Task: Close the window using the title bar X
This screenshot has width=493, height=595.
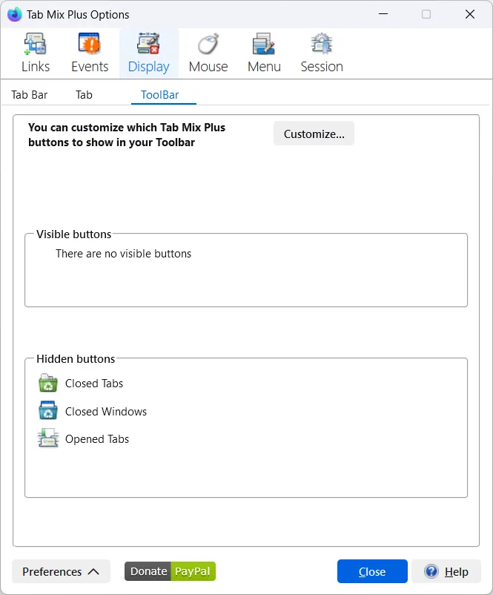Action: [x=470, y=14]
